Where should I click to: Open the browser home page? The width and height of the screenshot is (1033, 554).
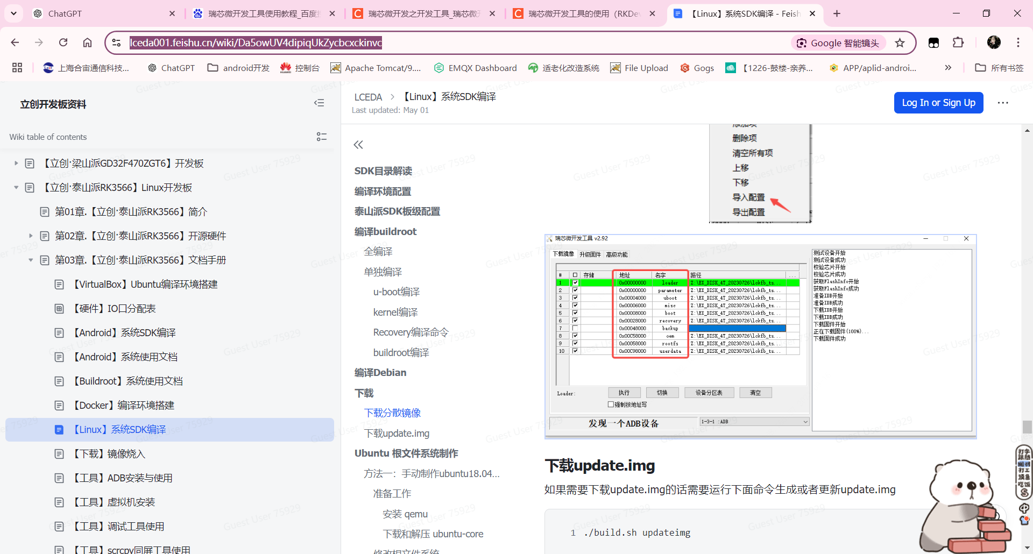[x=87, y=42]
